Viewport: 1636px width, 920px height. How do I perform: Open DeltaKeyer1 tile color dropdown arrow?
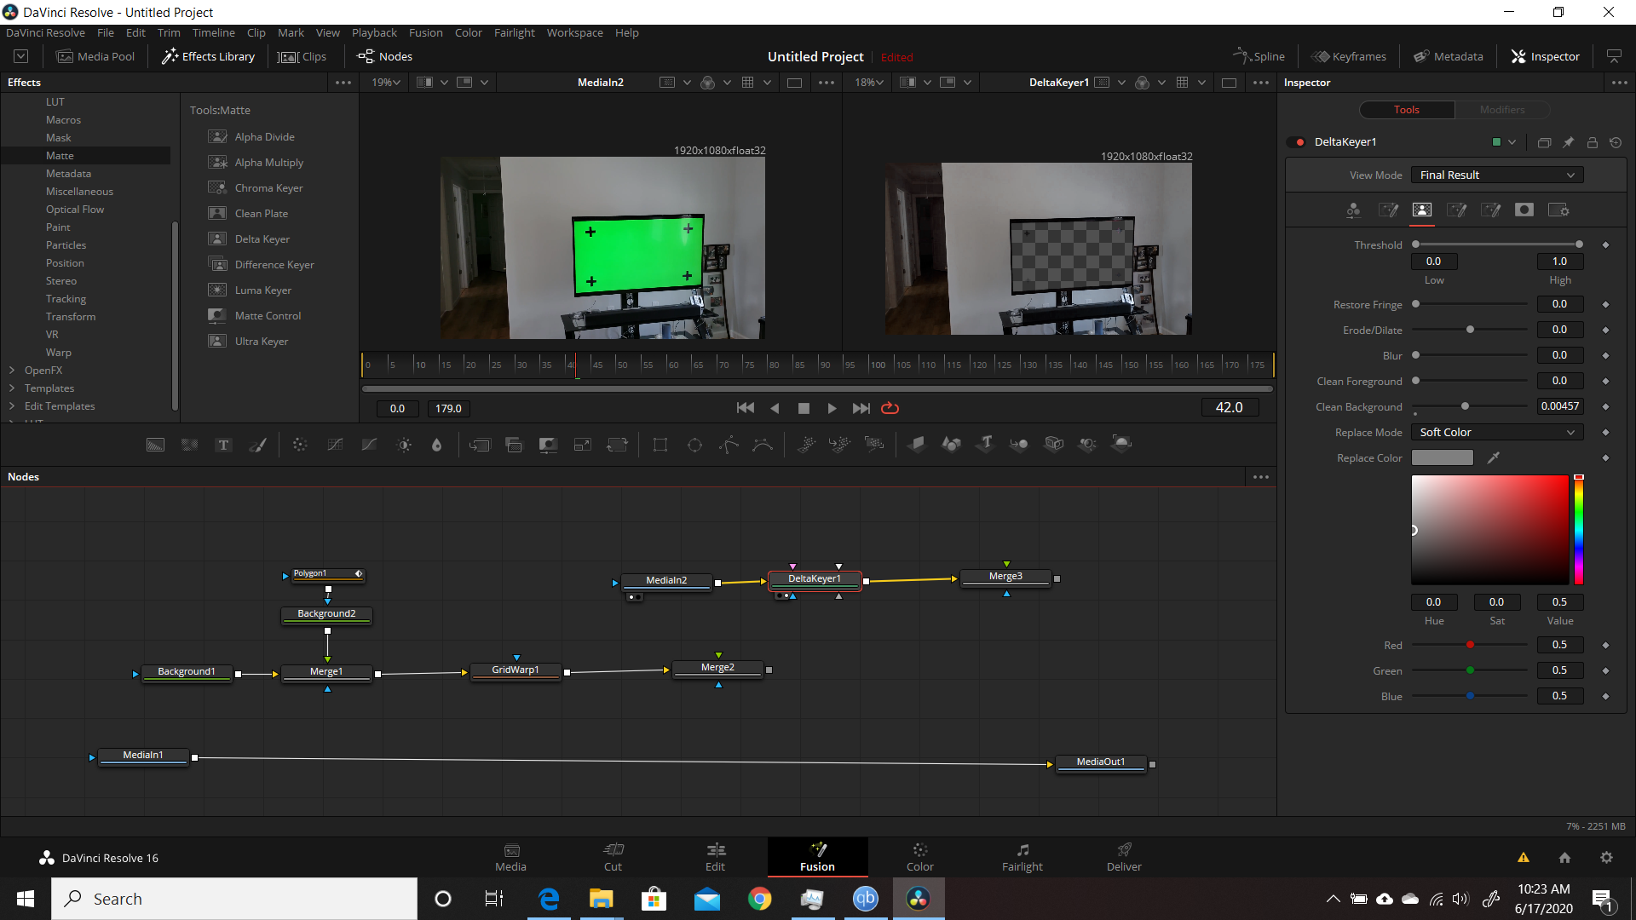tap(1512, 142)
